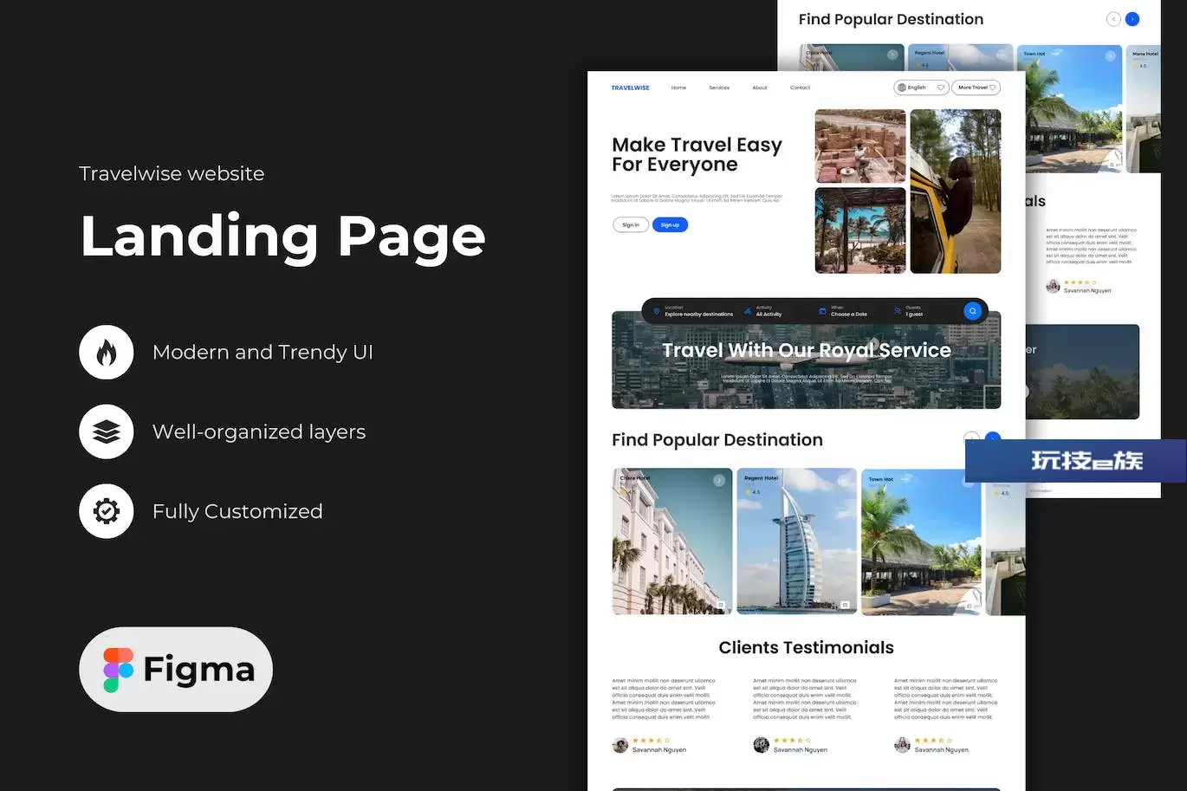Click the flame icon beside Modern and Trendy UI
Image resolution: width=1187 pixels, height=791 pixels.
(x=107, y=353)
